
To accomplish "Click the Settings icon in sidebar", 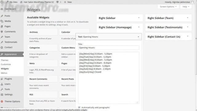I will 2,95.
